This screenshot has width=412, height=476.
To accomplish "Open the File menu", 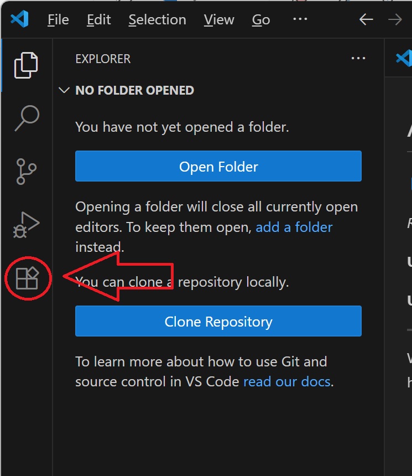I will (58, 20).
